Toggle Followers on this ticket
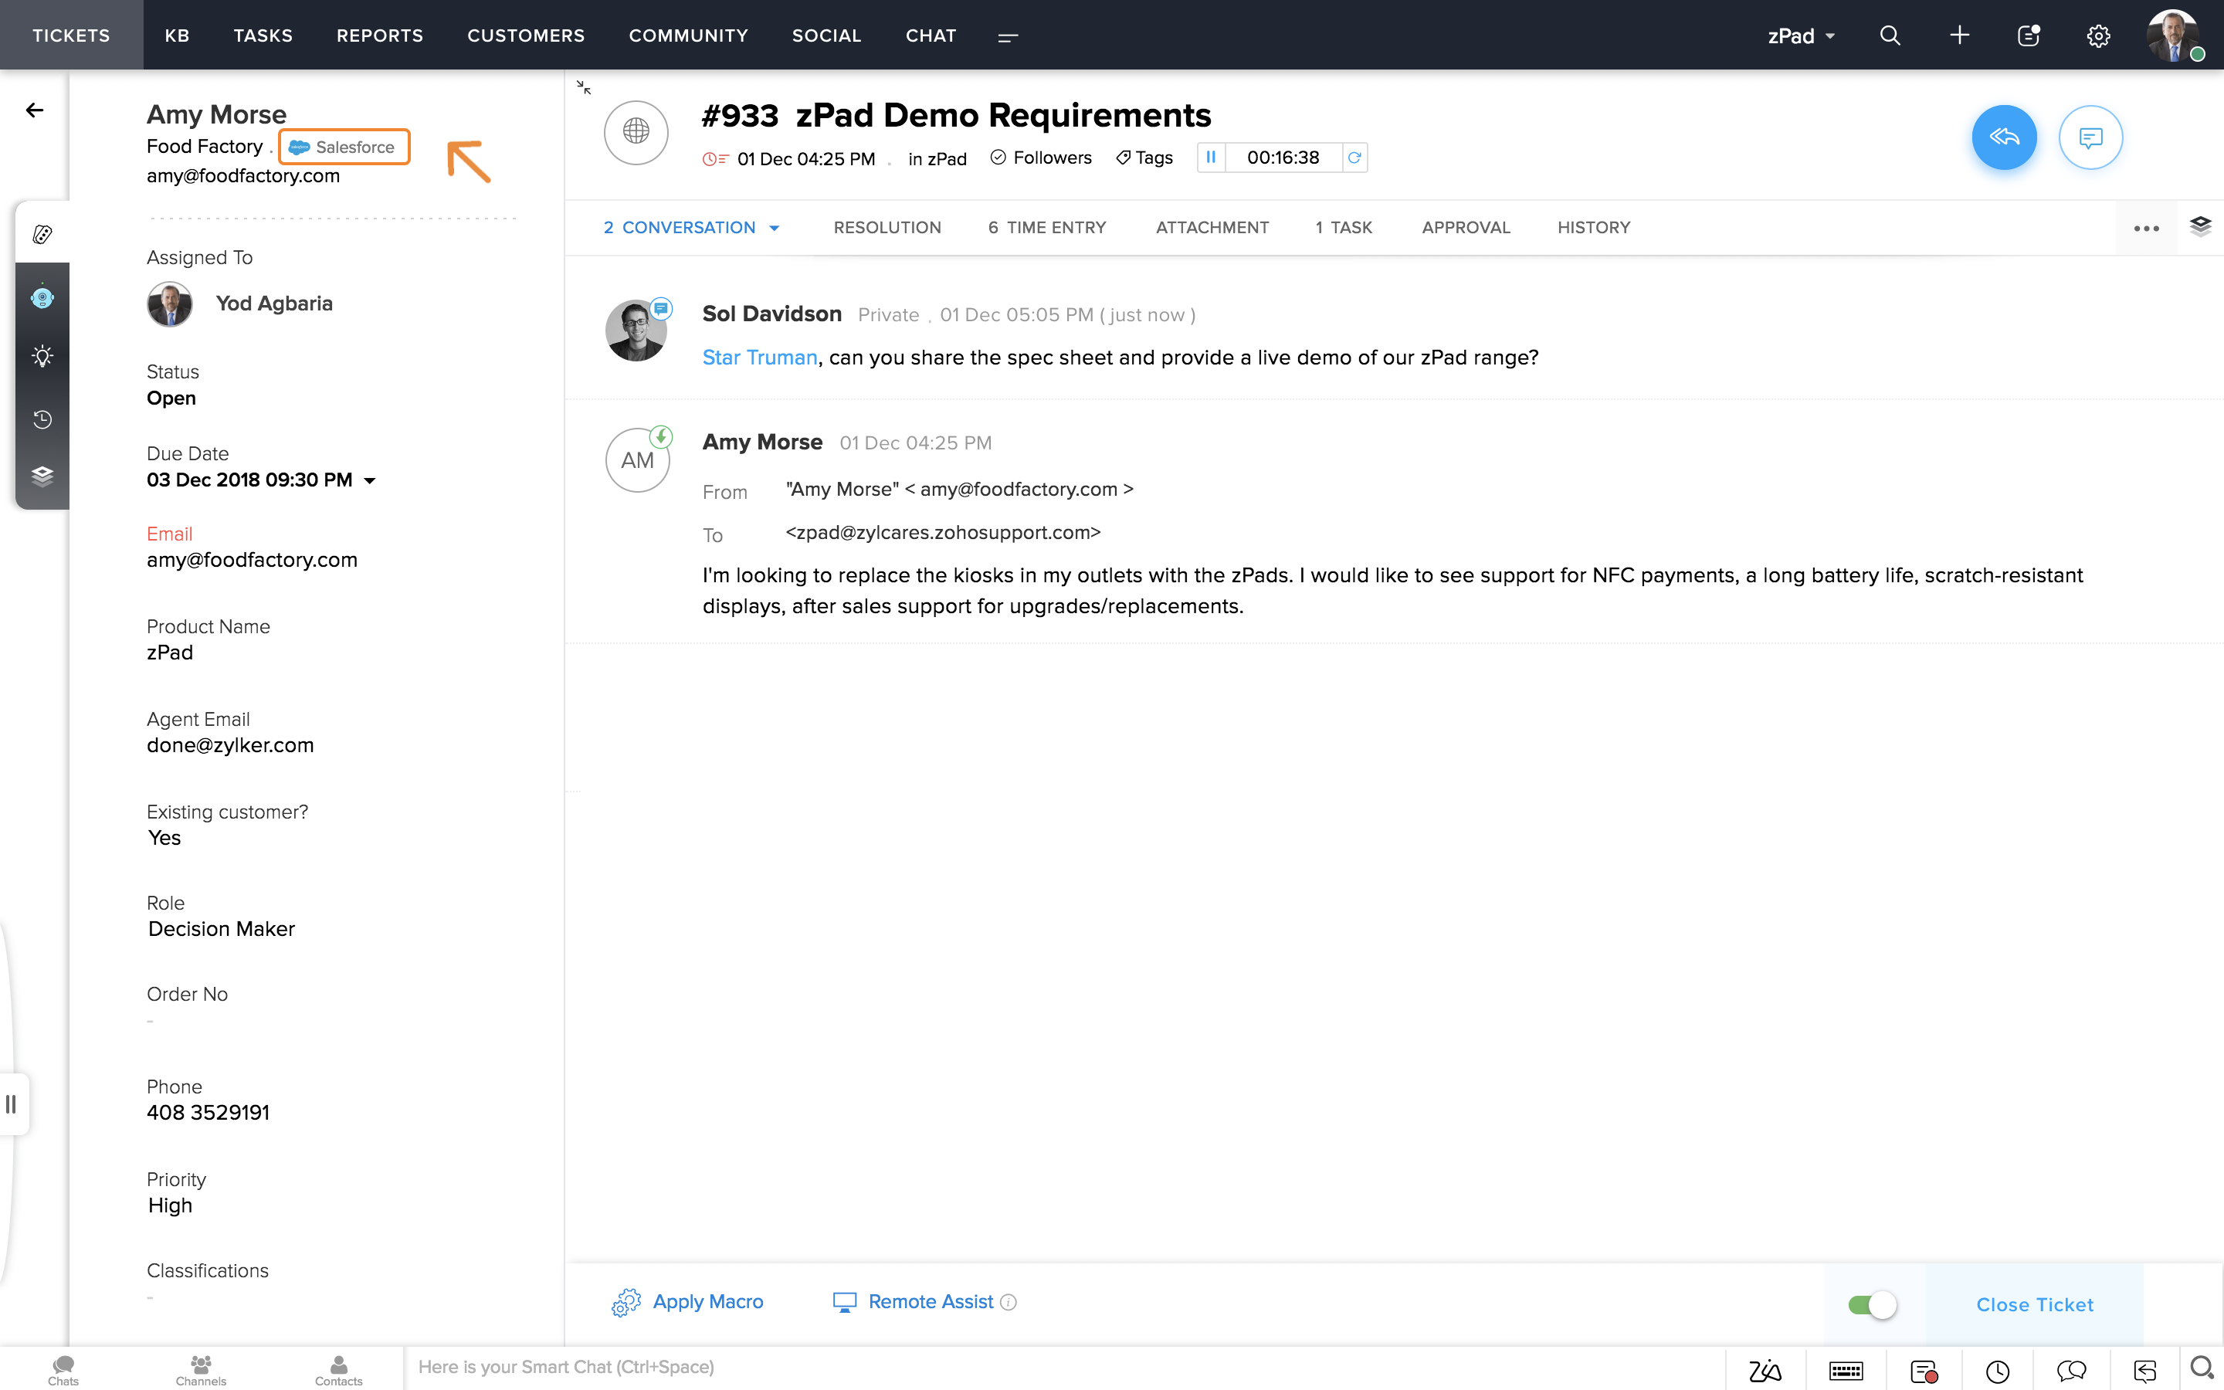2224x1390 pixels. coord(1041,158)
